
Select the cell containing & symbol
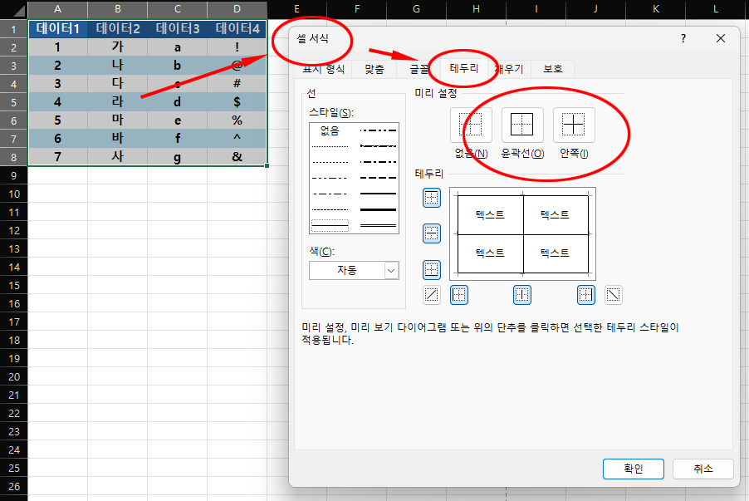[237, 156]
